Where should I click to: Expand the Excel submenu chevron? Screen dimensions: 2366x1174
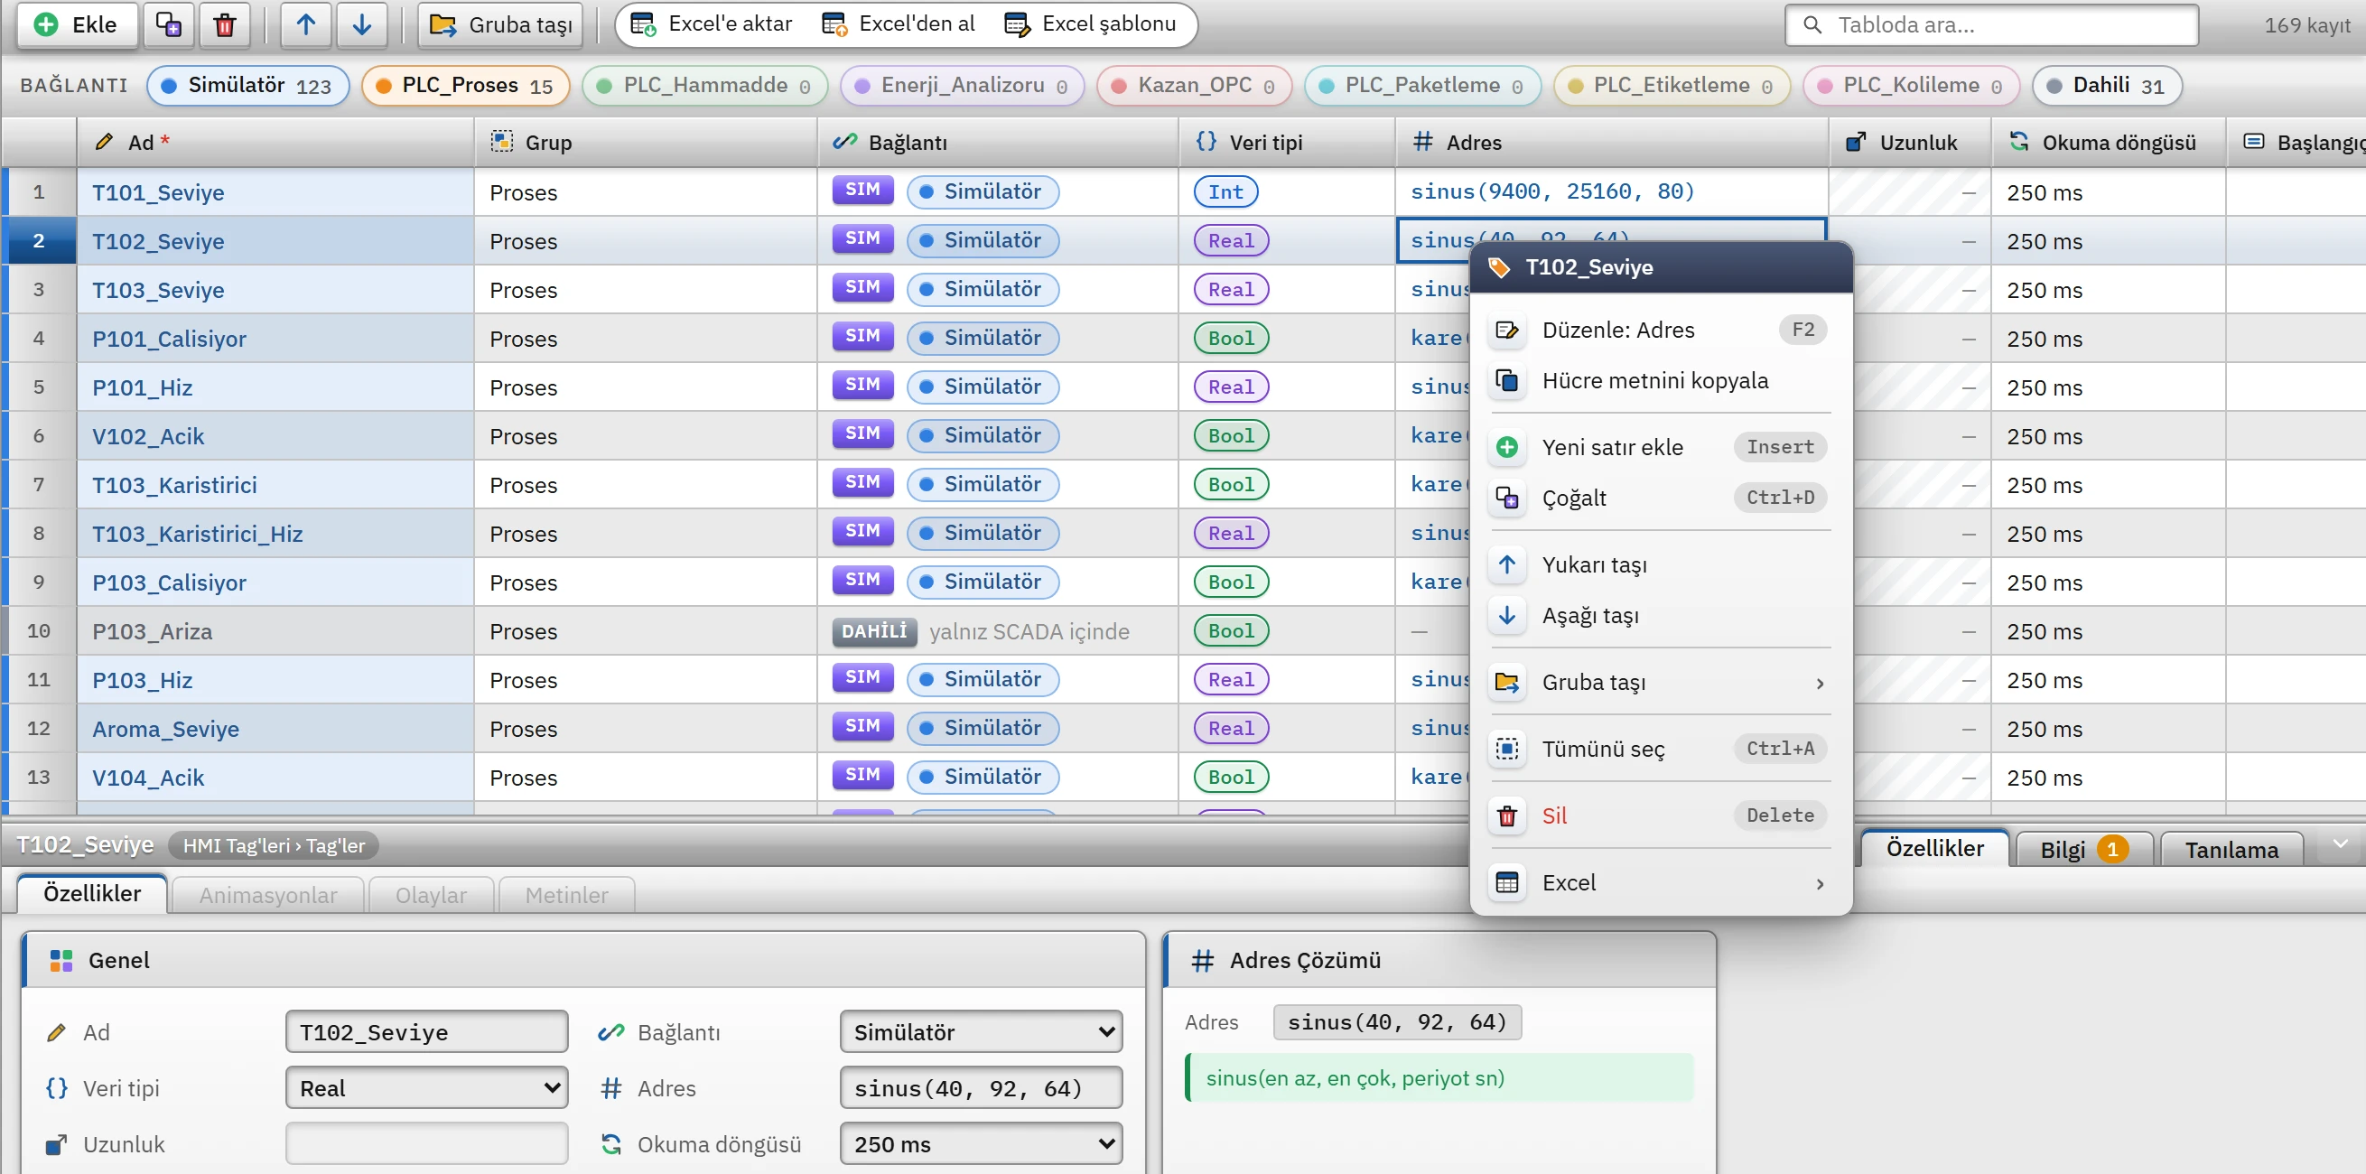[x=1820, y=883]
